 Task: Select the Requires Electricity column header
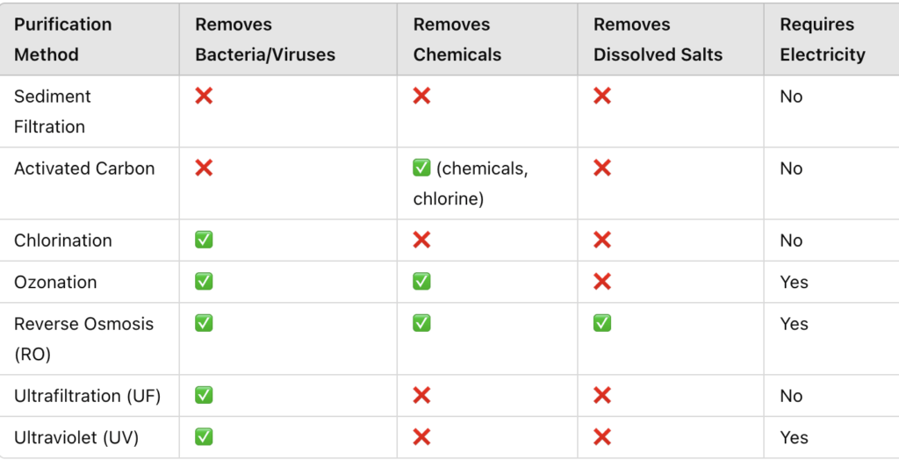[x=822, y=40]
